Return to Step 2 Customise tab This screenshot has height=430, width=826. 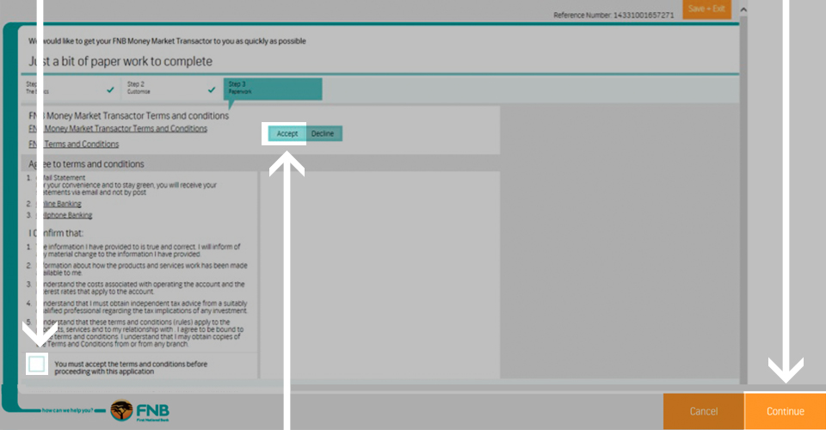click(x=155, y=88)
